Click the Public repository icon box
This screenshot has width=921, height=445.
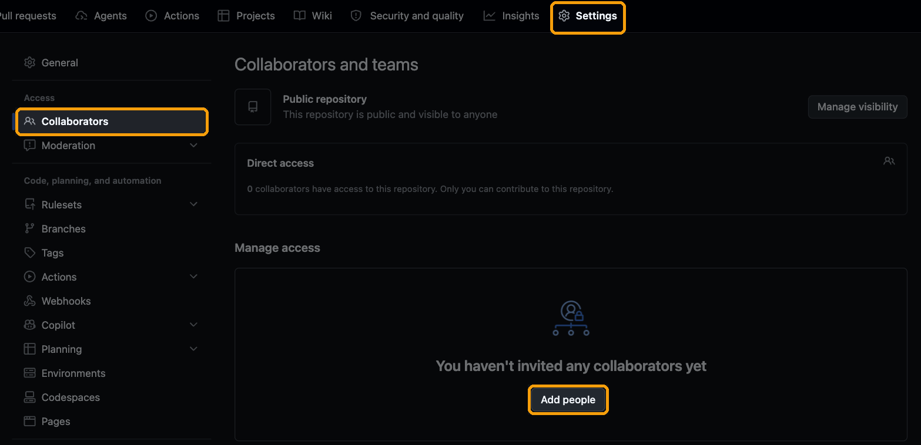(x=253, y=107)
